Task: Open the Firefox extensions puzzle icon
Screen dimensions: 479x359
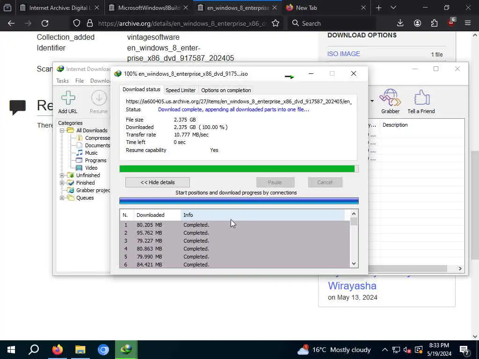Action: [434, 23]
